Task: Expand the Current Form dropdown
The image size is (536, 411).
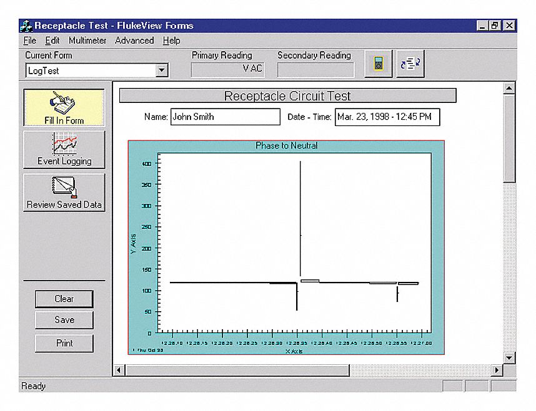Action: [162, 70]
